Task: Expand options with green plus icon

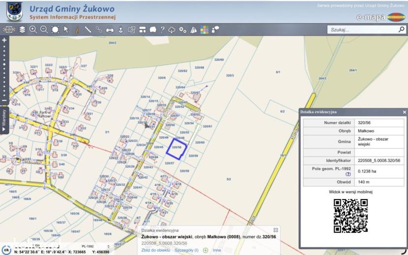Action: [205, 250]
